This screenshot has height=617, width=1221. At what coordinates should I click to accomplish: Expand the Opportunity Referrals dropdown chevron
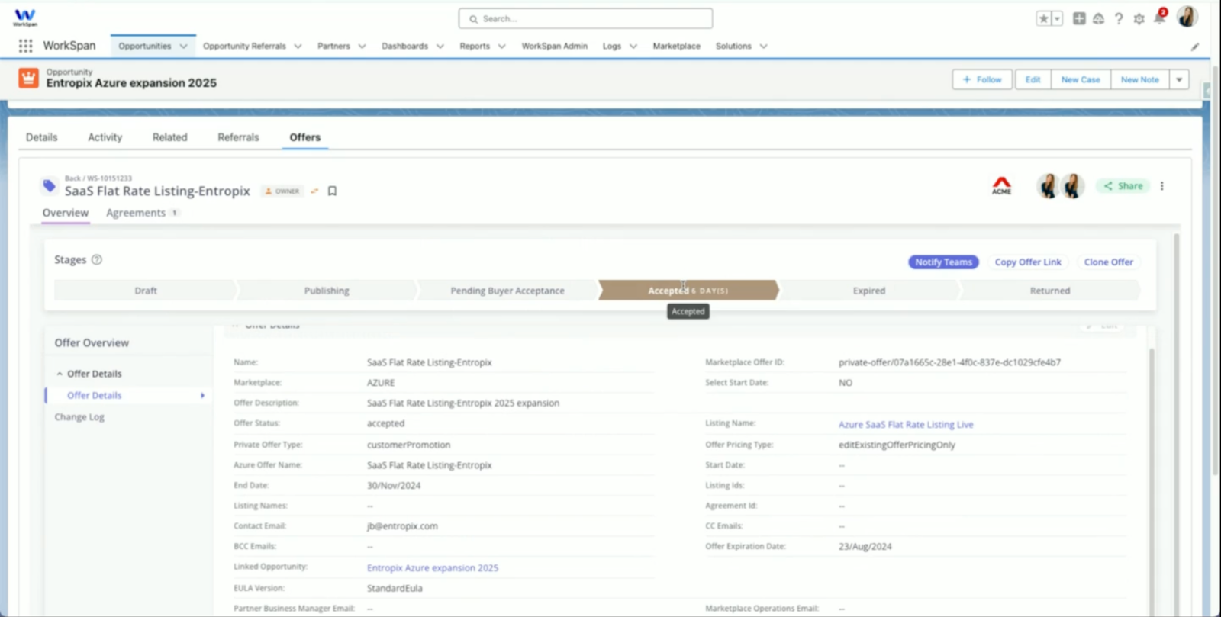pos(298,47)
